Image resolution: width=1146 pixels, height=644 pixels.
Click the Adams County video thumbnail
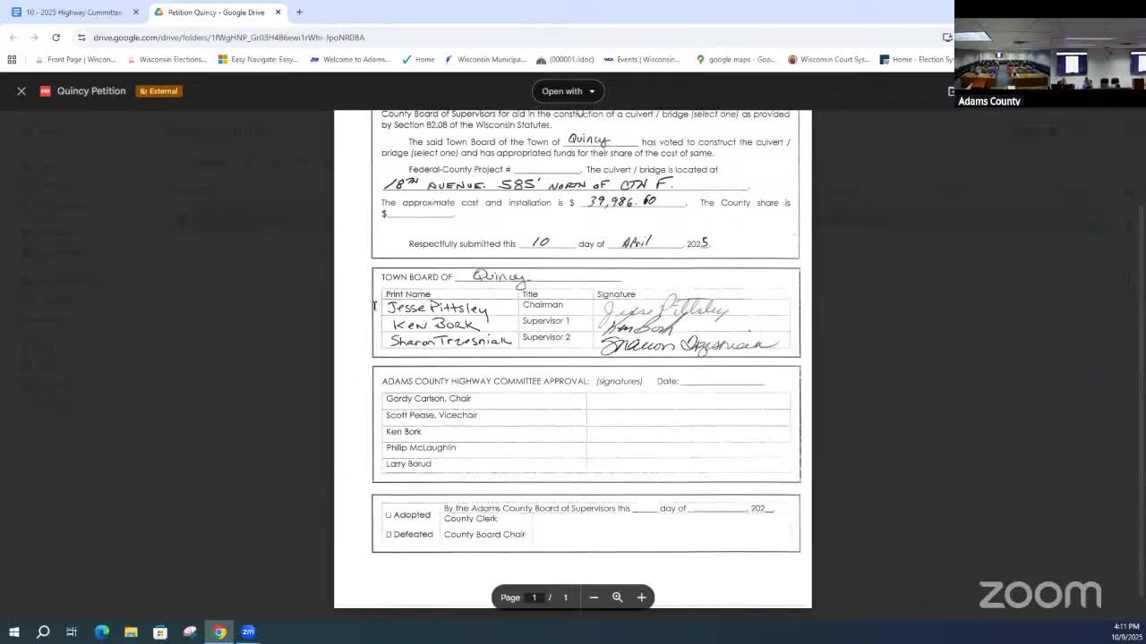(x=1050, y=54)
